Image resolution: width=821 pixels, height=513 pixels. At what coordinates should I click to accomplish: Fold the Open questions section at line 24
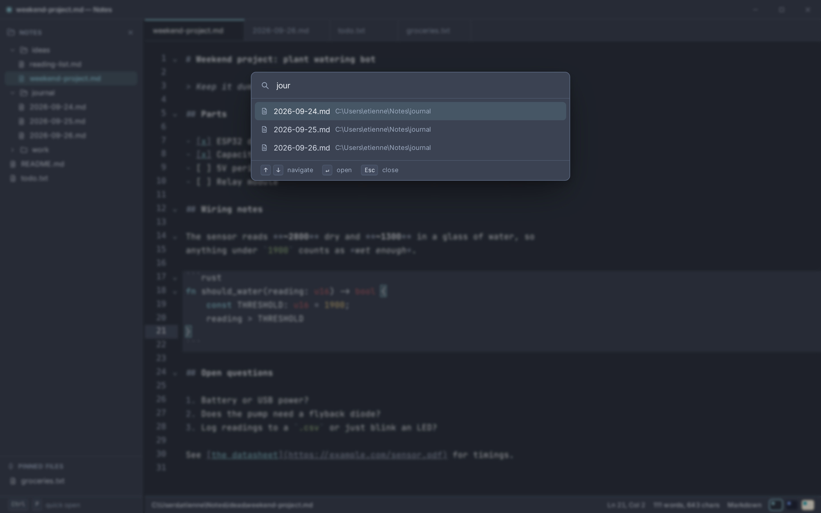coord(175,374)
